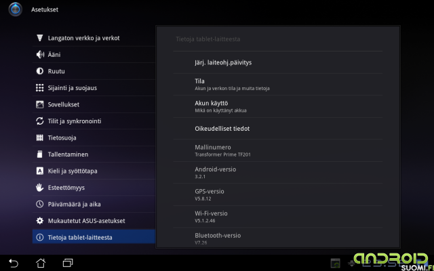Select the highlighted Tietoja tablet-laitteesta entry
Viewport: 434px width, 271px height.
point(94,237)
